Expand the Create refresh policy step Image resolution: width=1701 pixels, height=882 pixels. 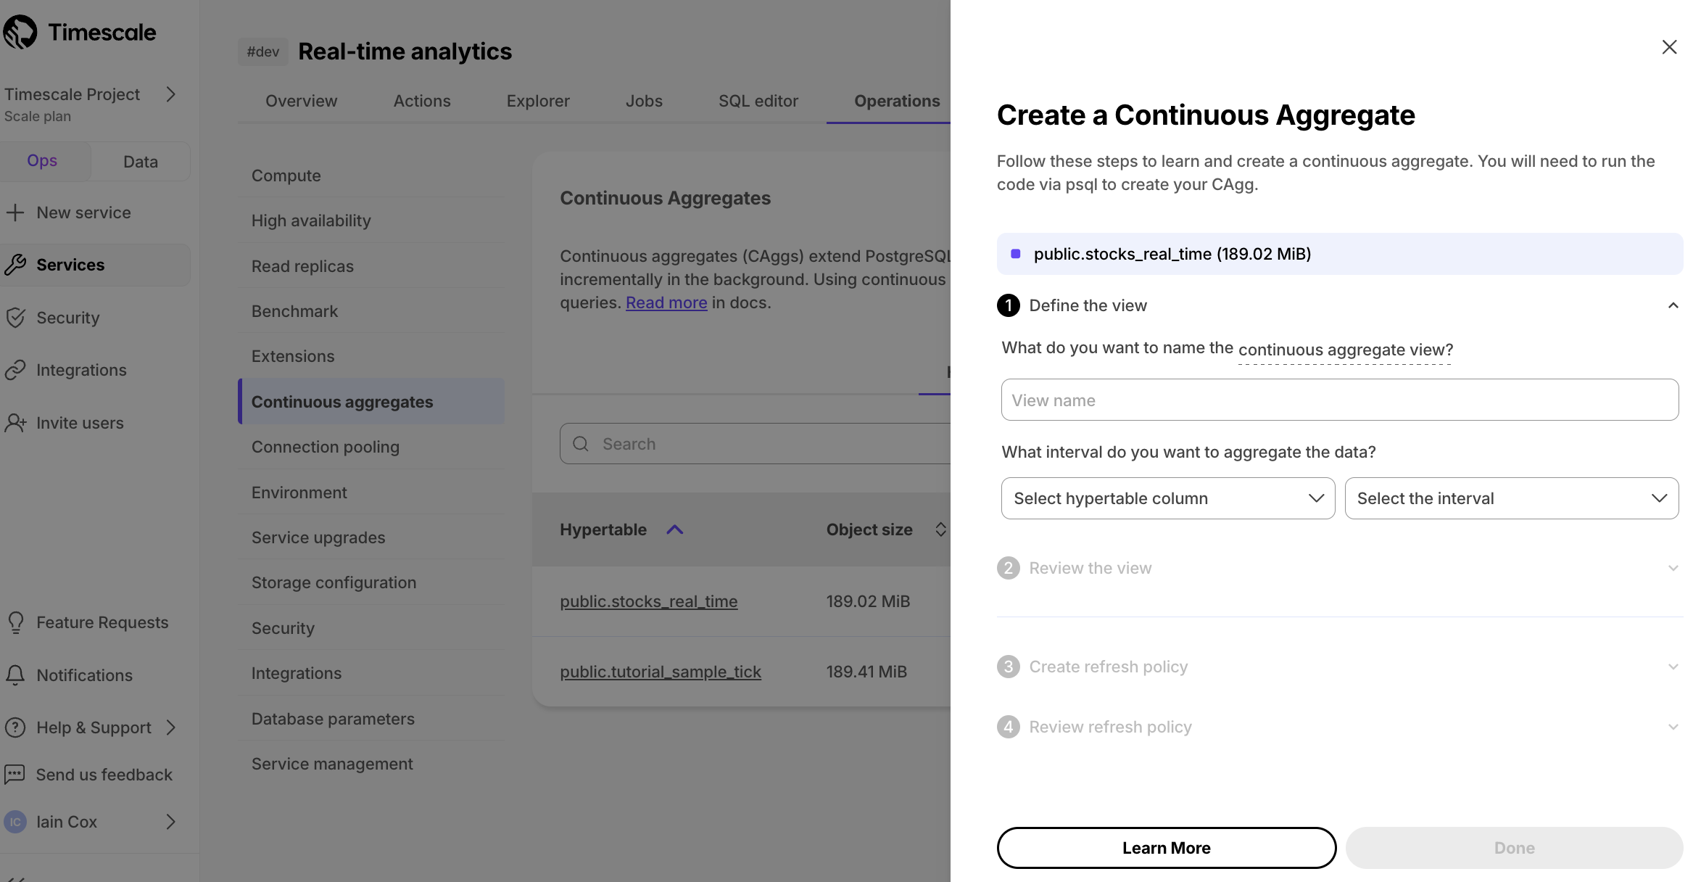[1673, 667]
